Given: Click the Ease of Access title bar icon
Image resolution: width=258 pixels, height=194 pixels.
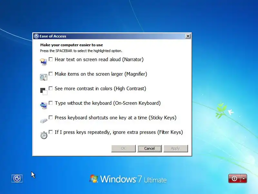Looking at the screenshot, I should (36, 36).
